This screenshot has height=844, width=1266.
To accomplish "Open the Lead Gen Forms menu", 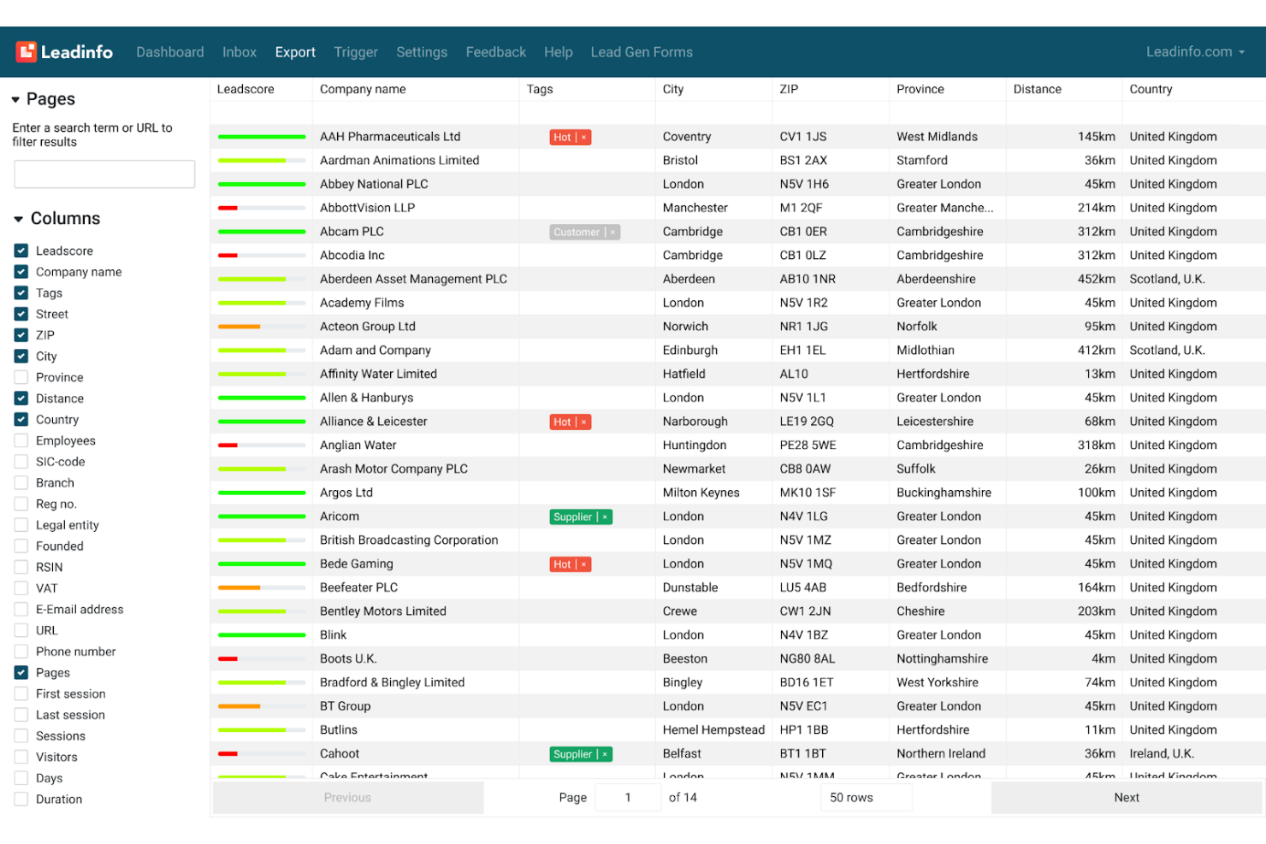I will pos(642,52).
